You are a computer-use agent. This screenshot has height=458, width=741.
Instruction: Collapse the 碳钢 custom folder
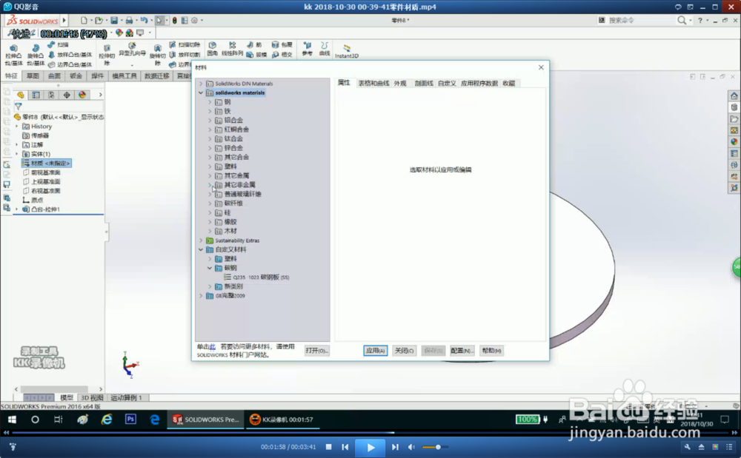[x=210, y=268]
